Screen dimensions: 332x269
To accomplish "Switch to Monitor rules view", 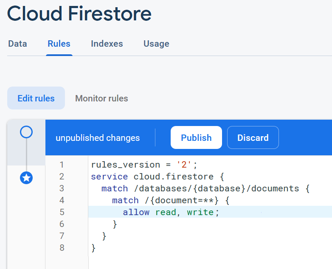I will pos(101,98).
